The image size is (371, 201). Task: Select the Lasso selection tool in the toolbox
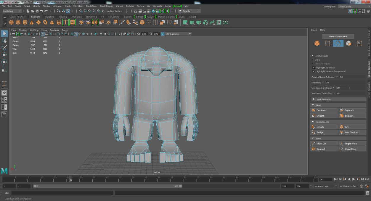coord(4,41)
